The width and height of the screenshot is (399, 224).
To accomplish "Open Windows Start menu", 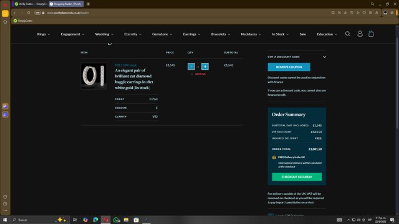I will (5, 220).
